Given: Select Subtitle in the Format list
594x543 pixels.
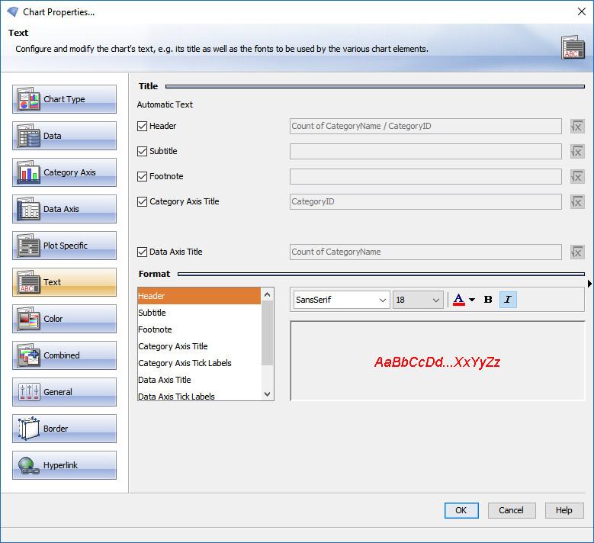Looking at the screenshot, I should click(x=152, y=313).
